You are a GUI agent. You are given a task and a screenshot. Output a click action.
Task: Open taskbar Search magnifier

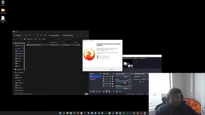64,113
